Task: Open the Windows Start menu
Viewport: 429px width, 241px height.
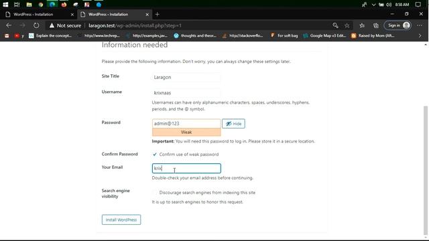Action: 5,5
